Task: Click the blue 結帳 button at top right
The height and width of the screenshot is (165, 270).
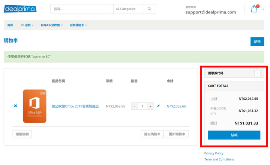Action: click(x=257, y=42)
